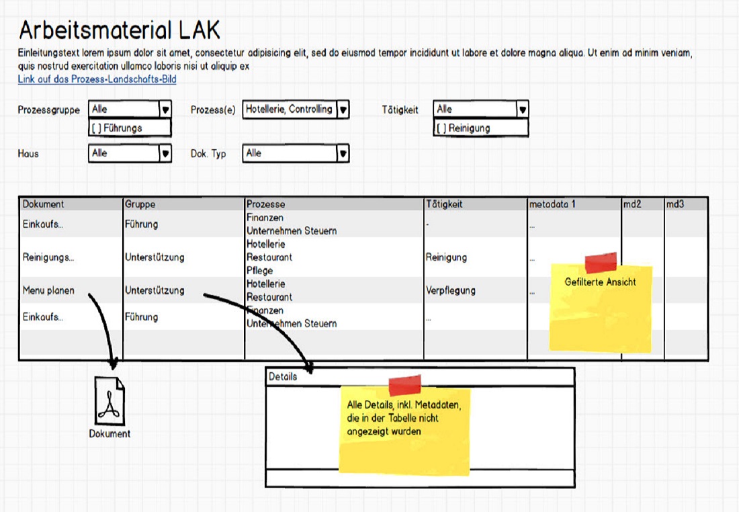Open the Dok. Typ dropdown
The width and height of the screenshot is (739, 512).
tap(343, 153)
